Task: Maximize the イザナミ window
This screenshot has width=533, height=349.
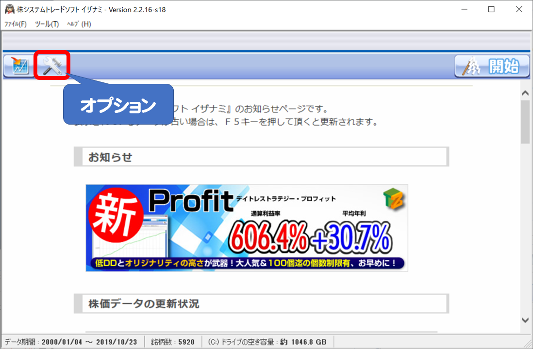Action: [x=492, y=9]
